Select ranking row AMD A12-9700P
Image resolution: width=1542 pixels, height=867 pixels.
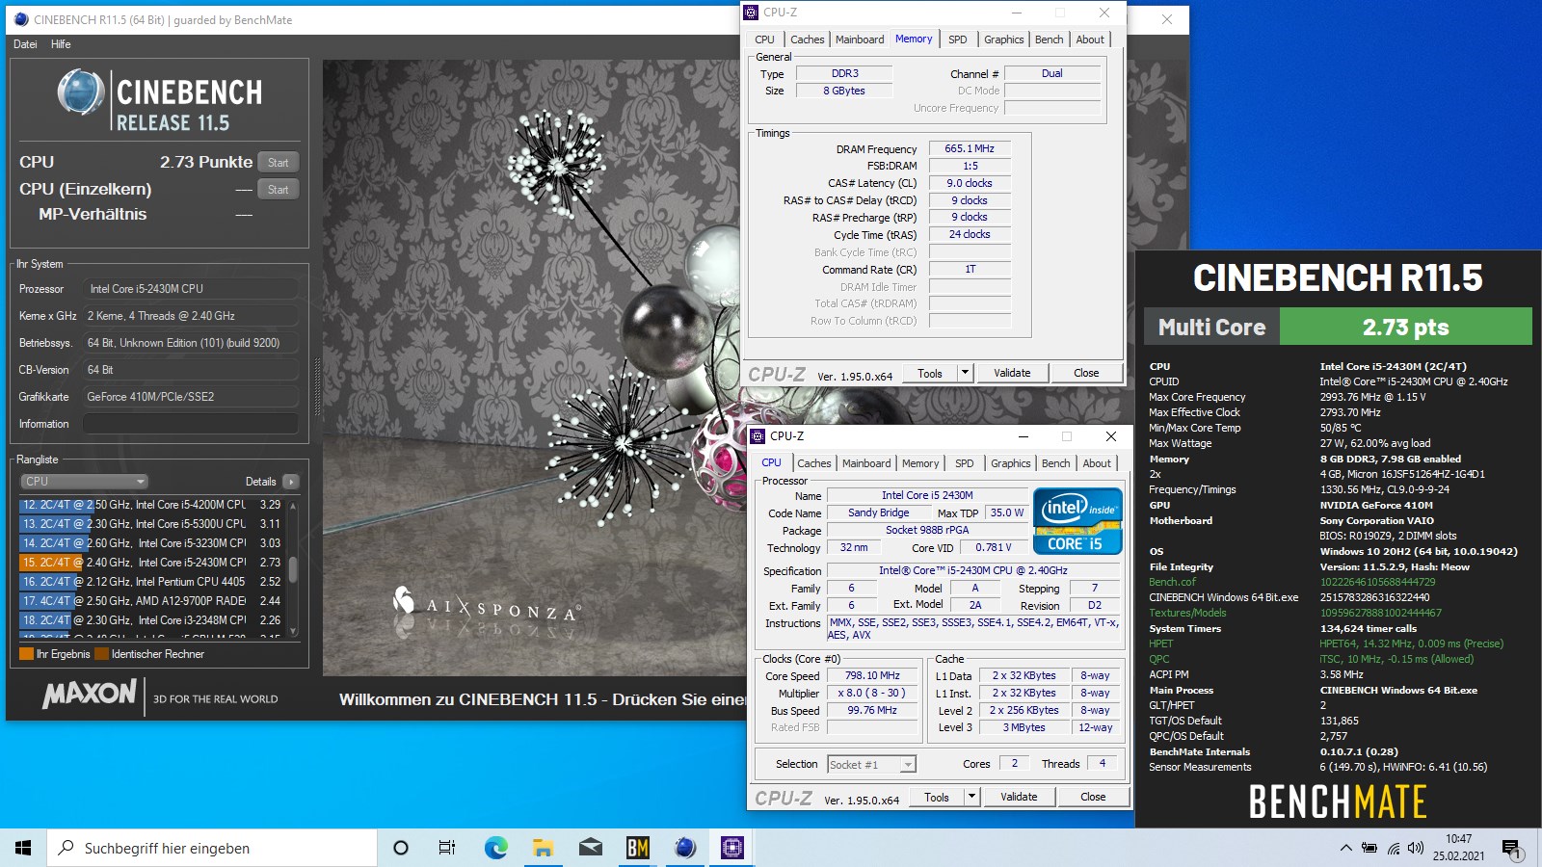151,601
